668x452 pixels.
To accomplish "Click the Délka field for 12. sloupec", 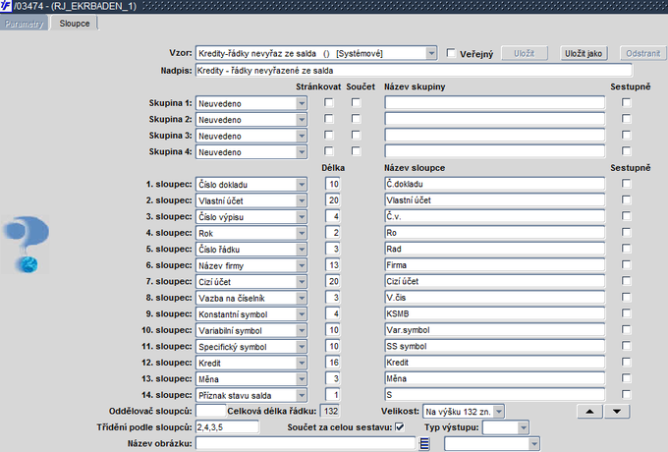I will 332,363.
